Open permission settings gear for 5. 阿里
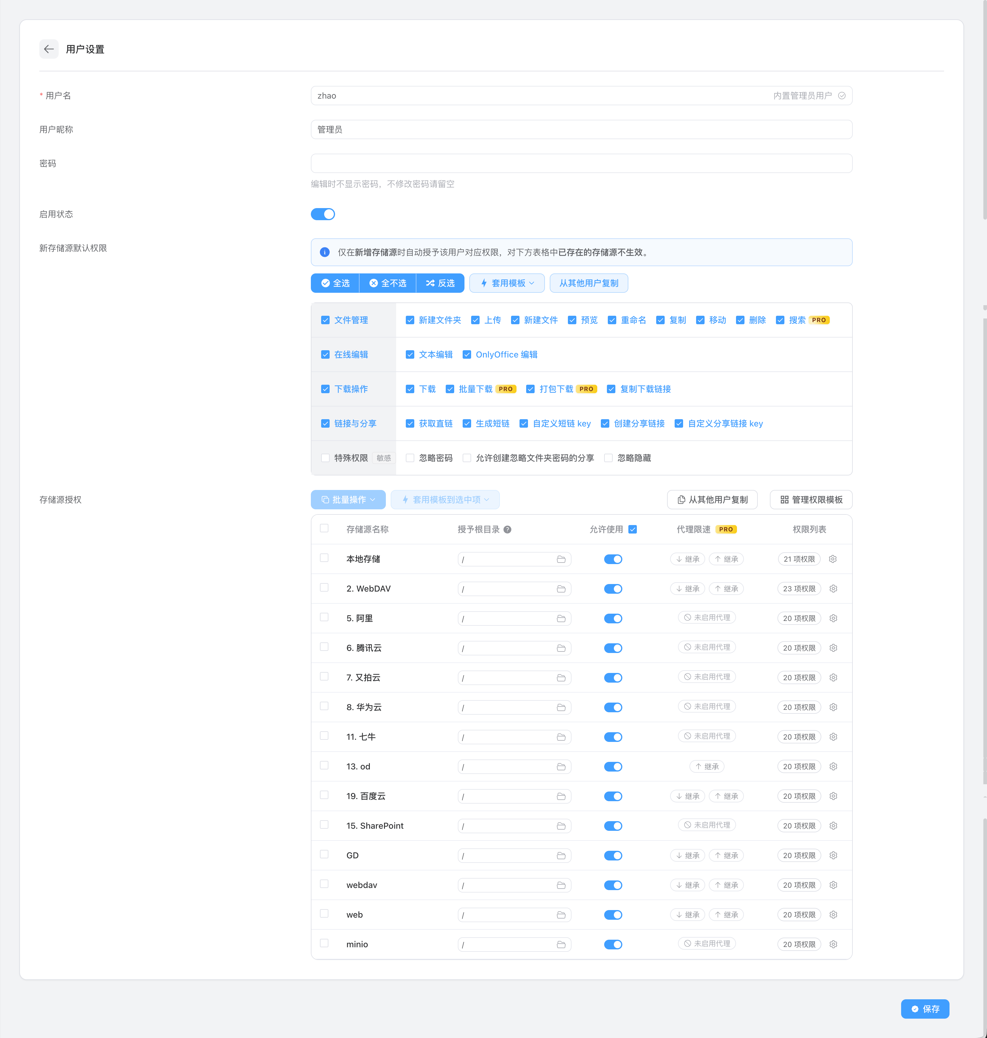 [833, 618]
